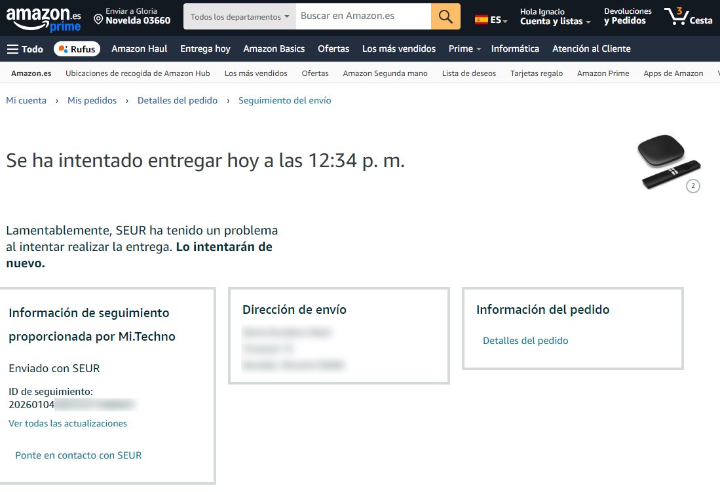Screen dimensions: 720x492
Task: Open Ofertas in main navigation bar
Action: (x=333, y=48)
